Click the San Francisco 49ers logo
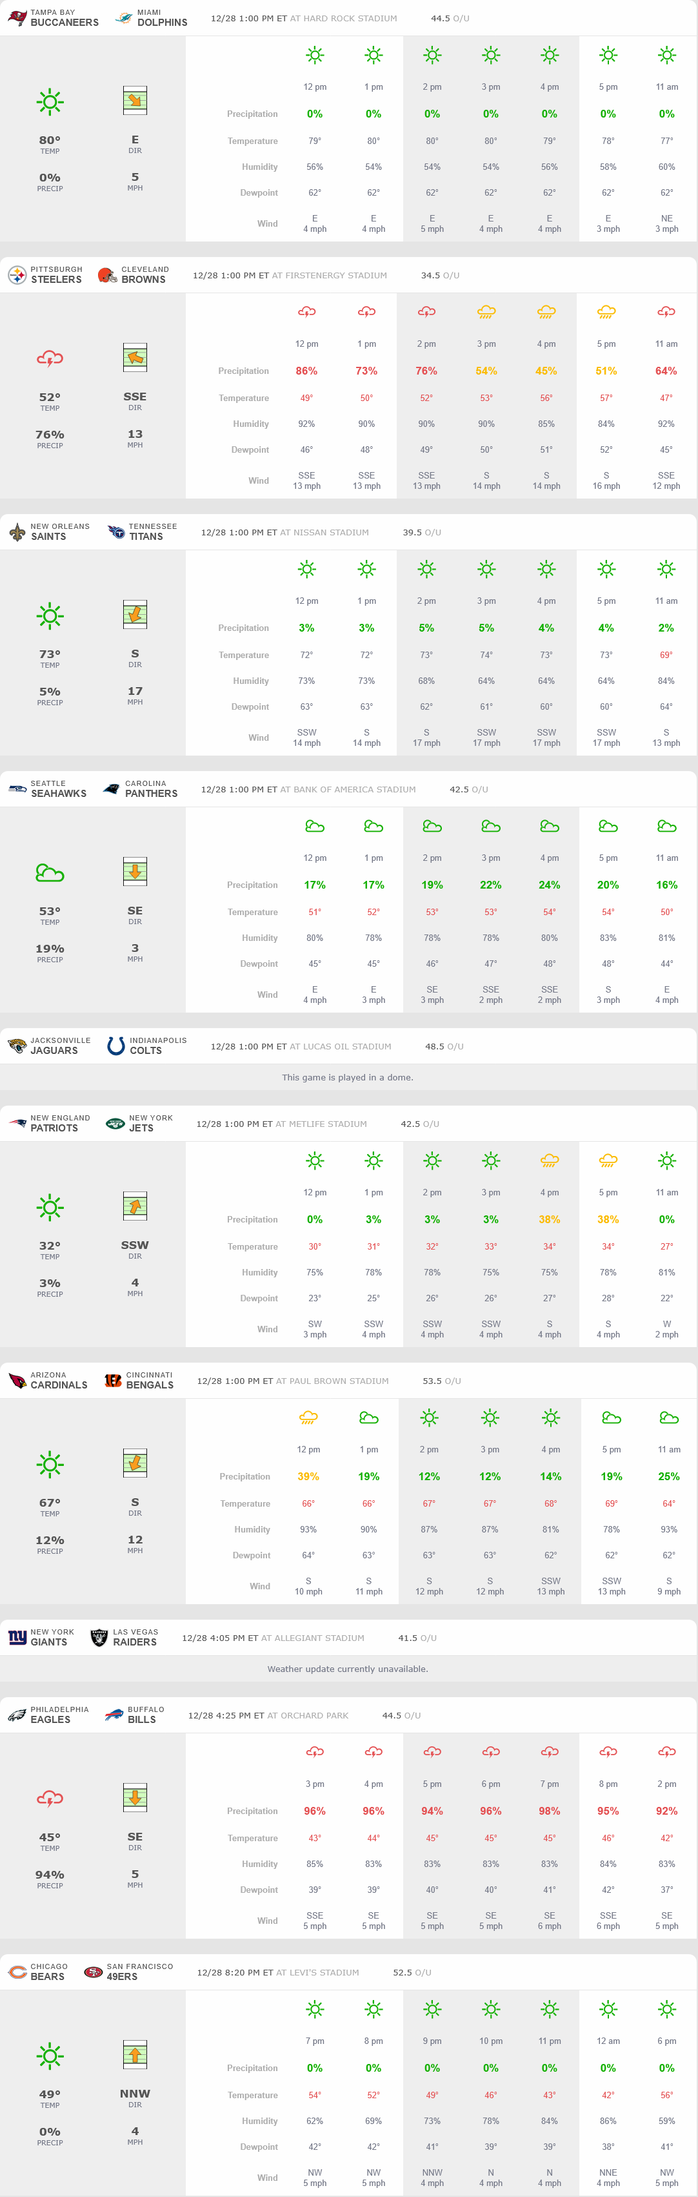Image resolution: width=698 pixels, height=2197 pixels. tap(93, 1972)
